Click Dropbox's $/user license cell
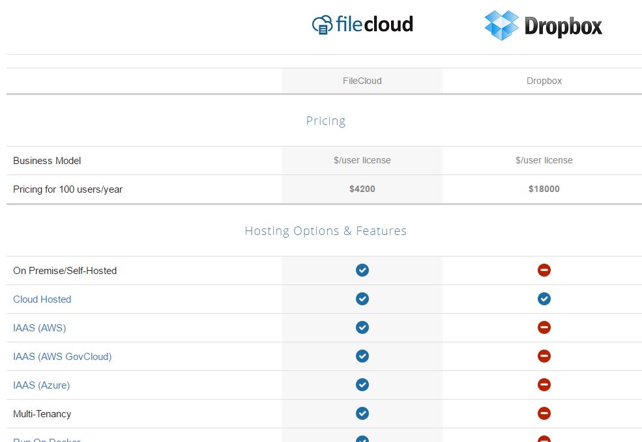Image resolution: width=642 pixels, height=442 pixels. (544, 160)
